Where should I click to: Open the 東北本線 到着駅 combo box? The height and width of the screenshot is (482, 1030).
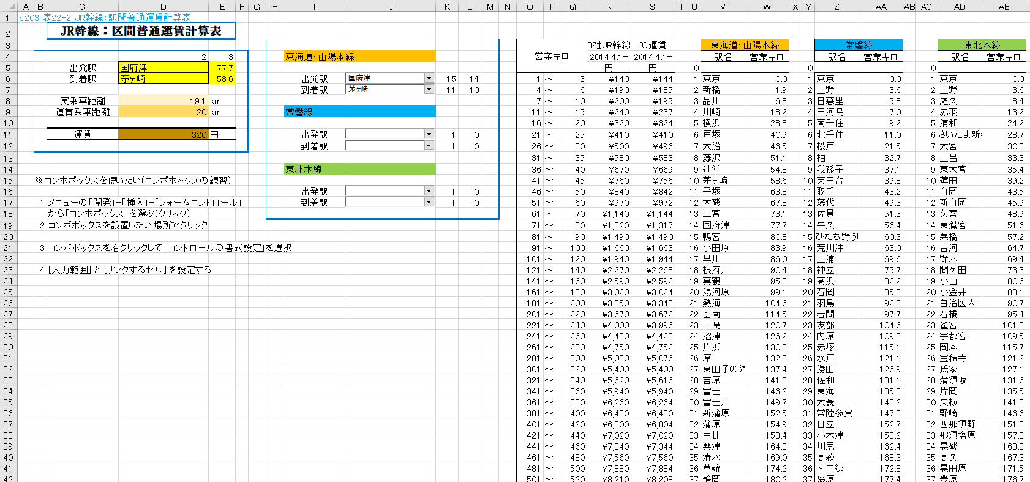coord(389,202)
